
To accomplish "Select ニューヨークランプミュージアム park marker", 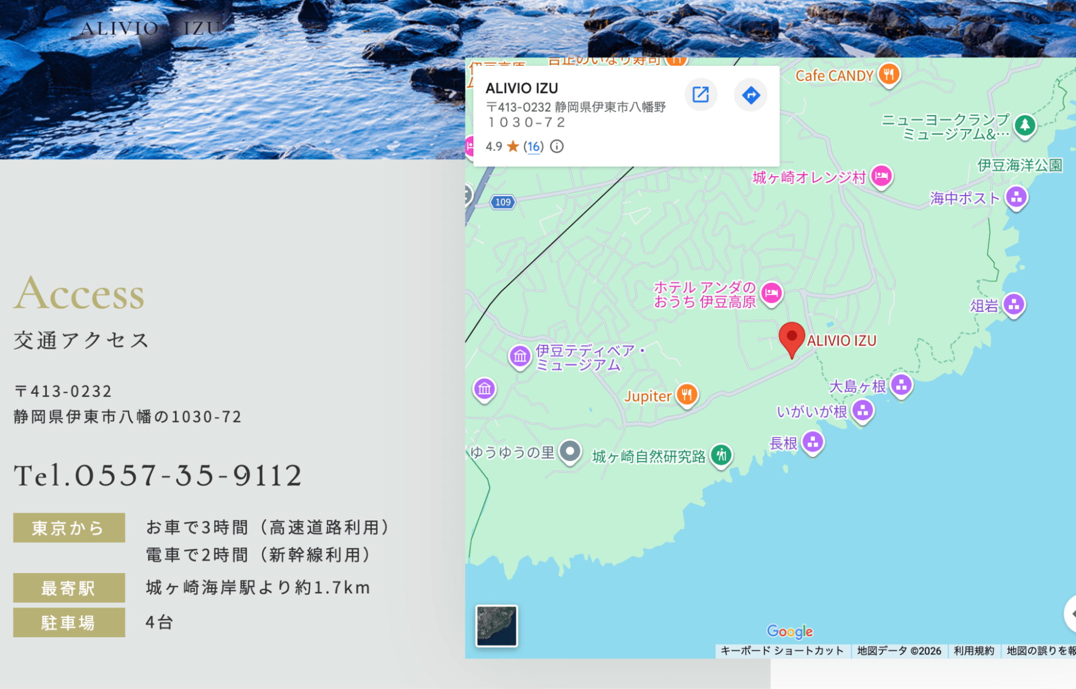I will pyautogui.click(x=1025, y=127).
